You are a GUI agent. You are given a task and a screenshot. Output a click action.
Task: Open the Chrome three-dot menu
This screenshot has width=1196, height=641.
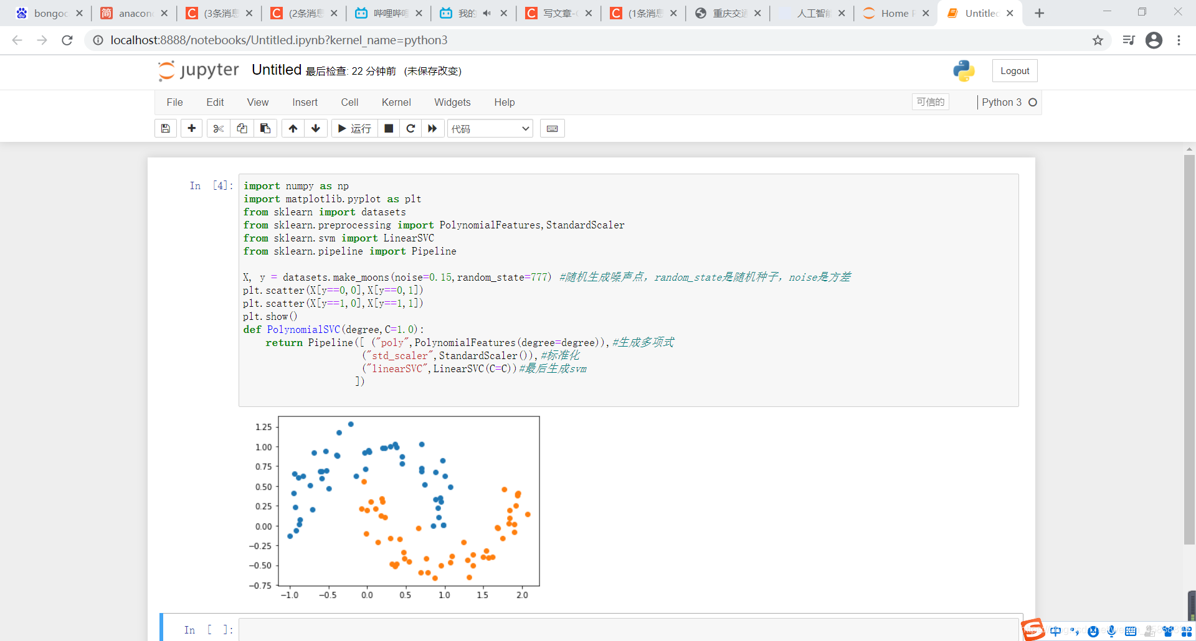1179,40
